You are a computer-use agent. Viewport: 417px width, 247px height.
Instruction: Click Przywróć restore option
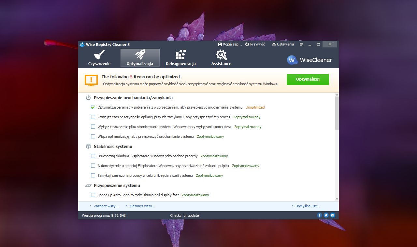click(x=255, y=44)
